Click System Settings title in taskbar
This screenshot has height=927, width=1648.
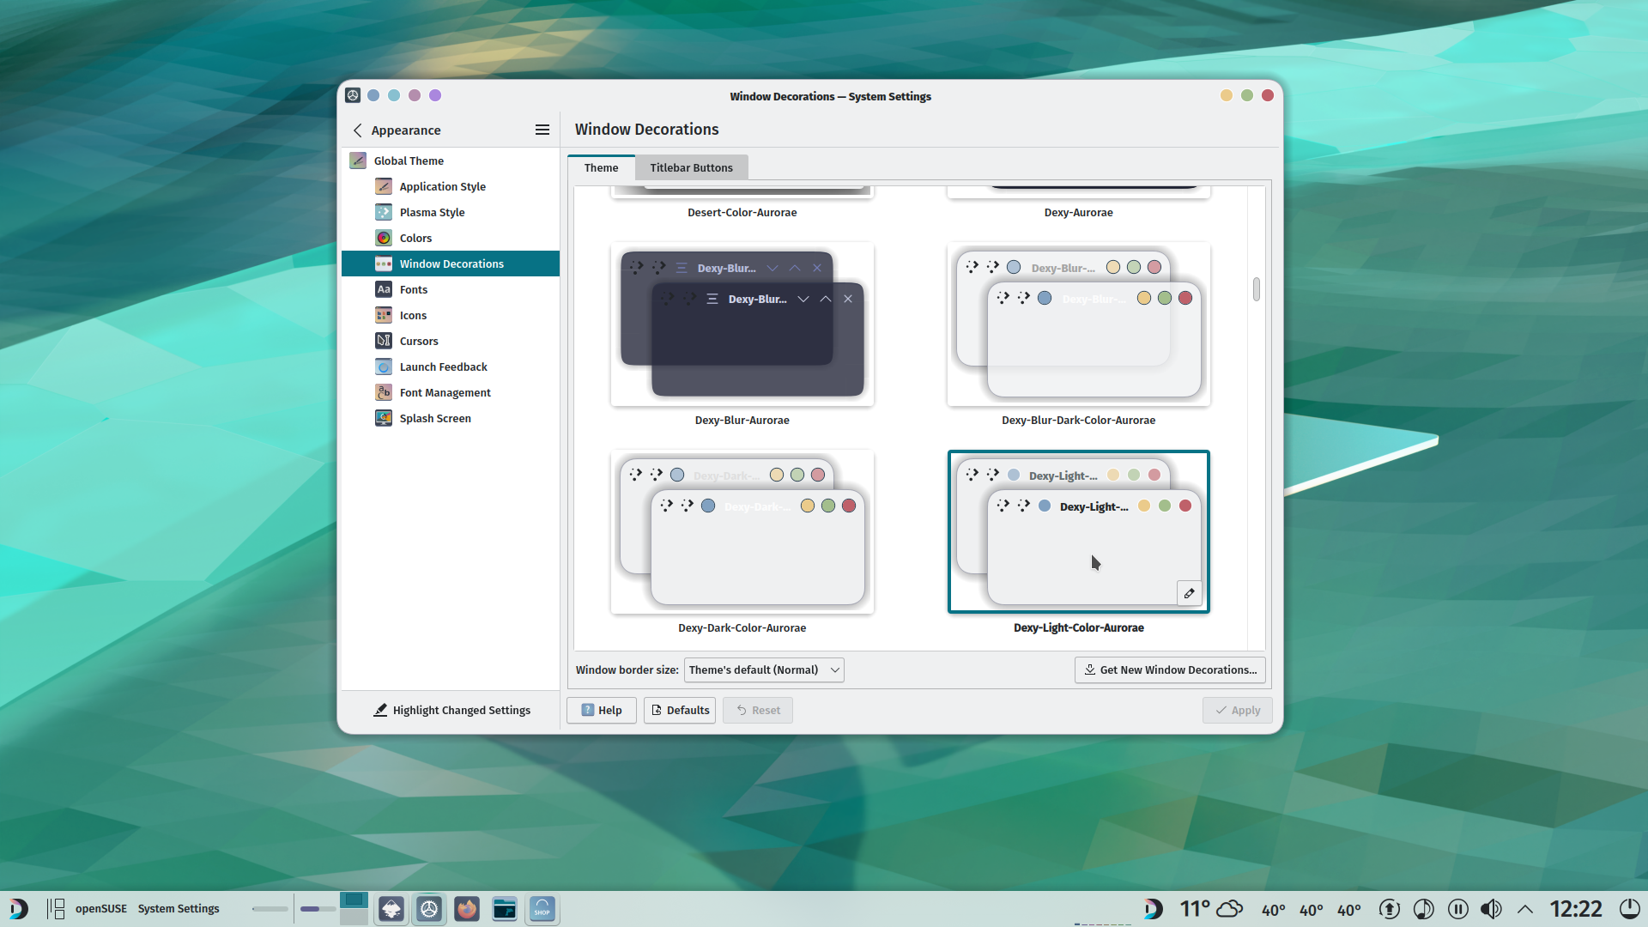pyautogui.click(x=179, y=908)
